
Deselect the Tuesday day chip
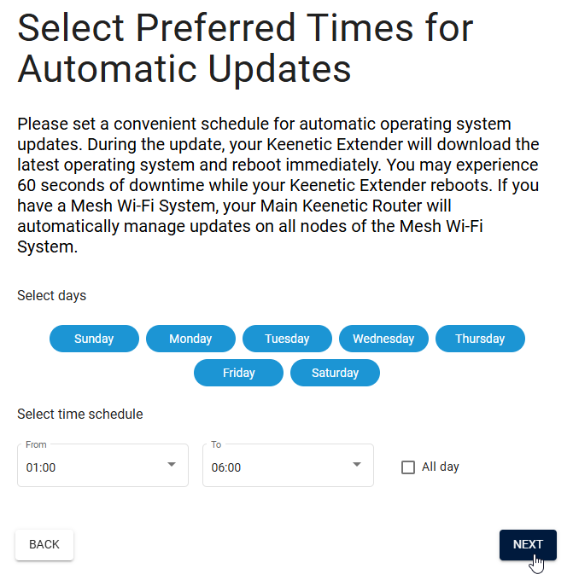coord(287,339)
